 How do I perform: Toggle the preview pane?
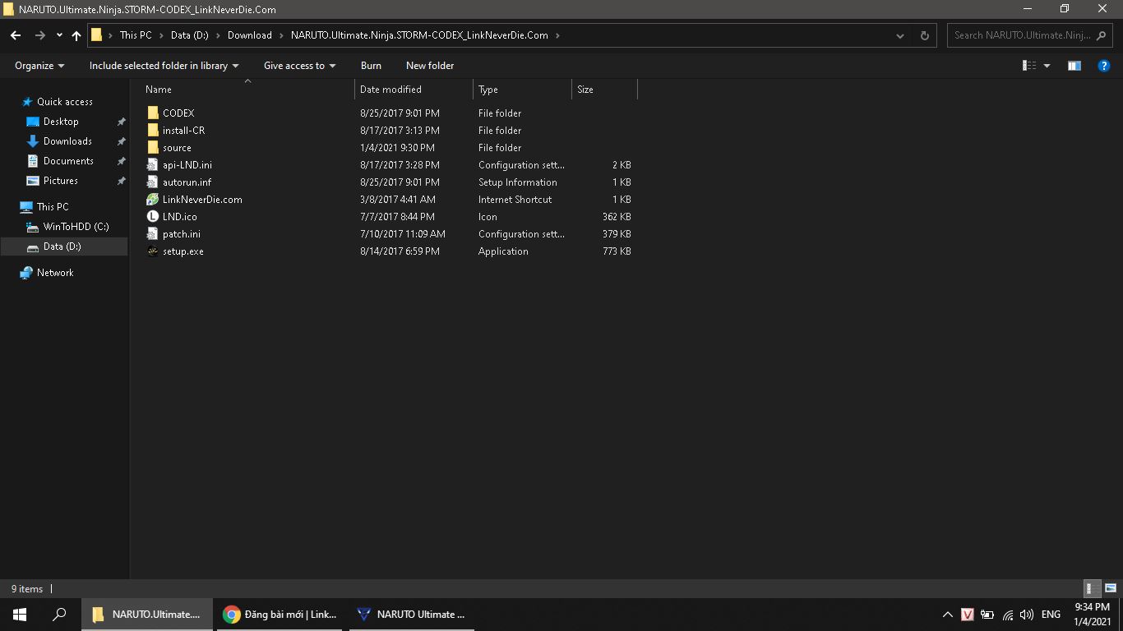[1074, 66]
